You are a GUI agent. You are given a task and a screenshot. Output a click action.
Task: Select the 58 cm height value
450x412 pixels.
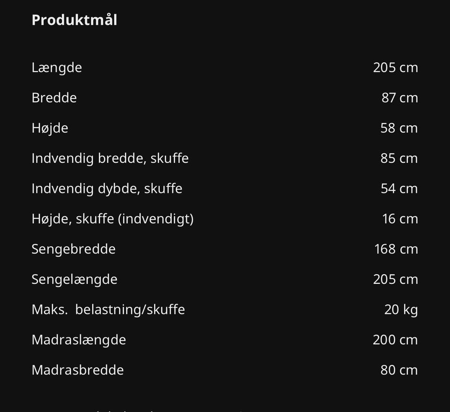[x=399, y=128]
